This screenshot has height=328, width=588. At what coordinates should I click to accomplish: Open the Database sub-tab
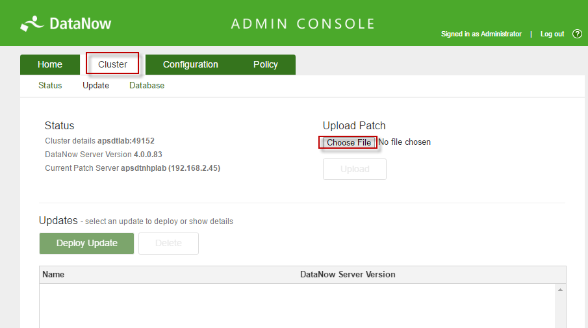point(147,85)
